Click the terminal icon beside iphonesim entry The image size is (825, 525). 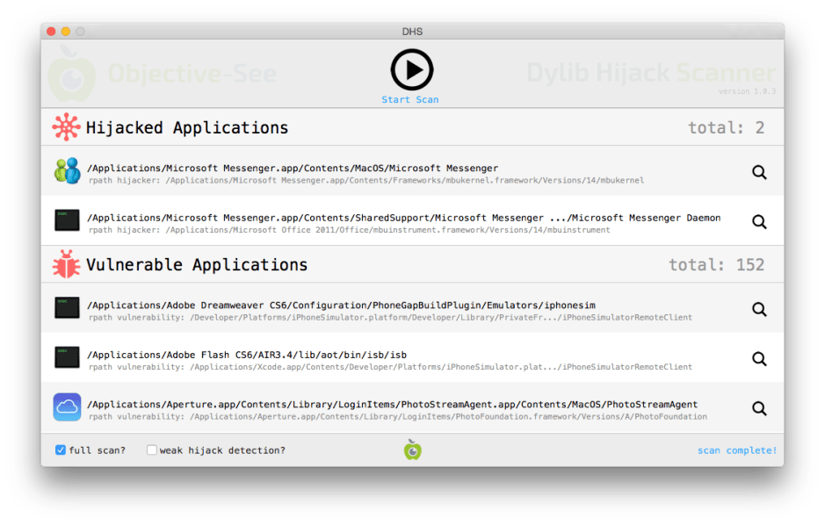[x=66, y=308]
